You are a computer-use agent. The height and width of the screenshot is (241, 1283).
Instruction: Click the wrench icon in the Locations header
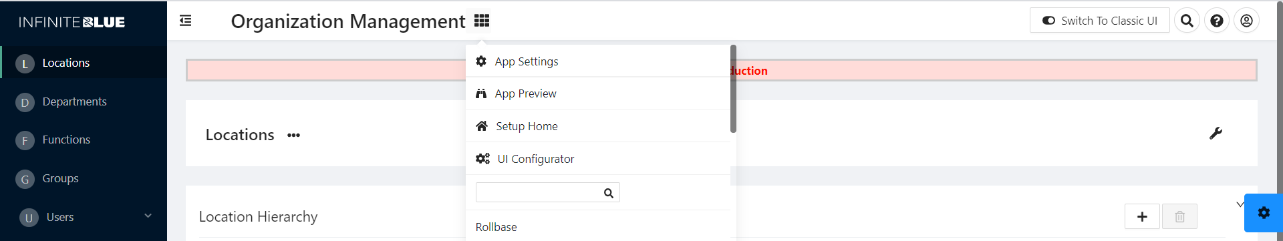coord(1216,134)
